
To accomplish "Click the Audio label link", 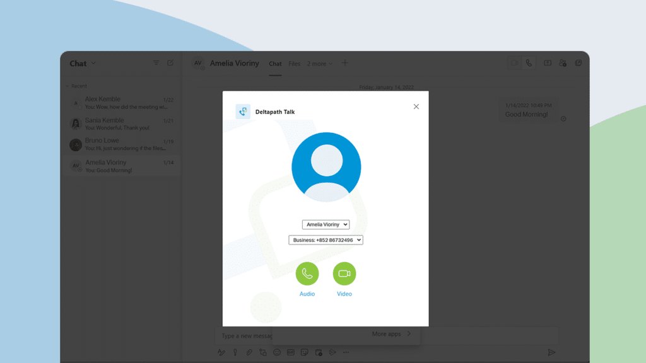I will (x=307, y=294).
